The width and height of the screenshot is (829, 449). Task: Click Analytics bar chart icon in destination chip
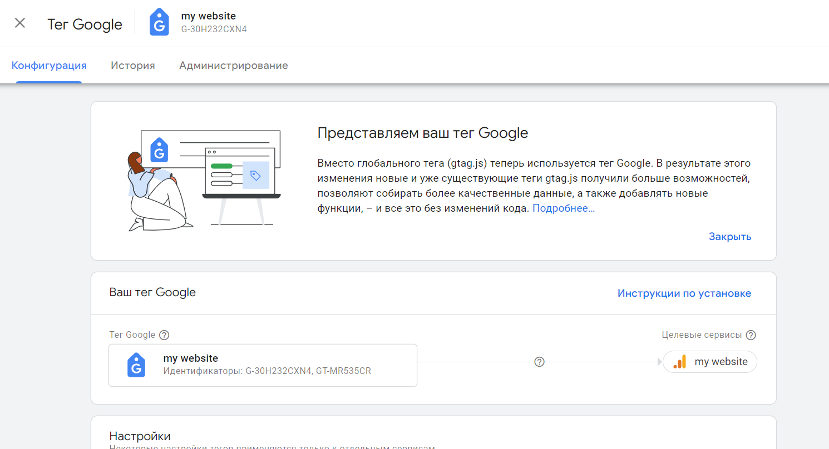click(x=680, y=362)
